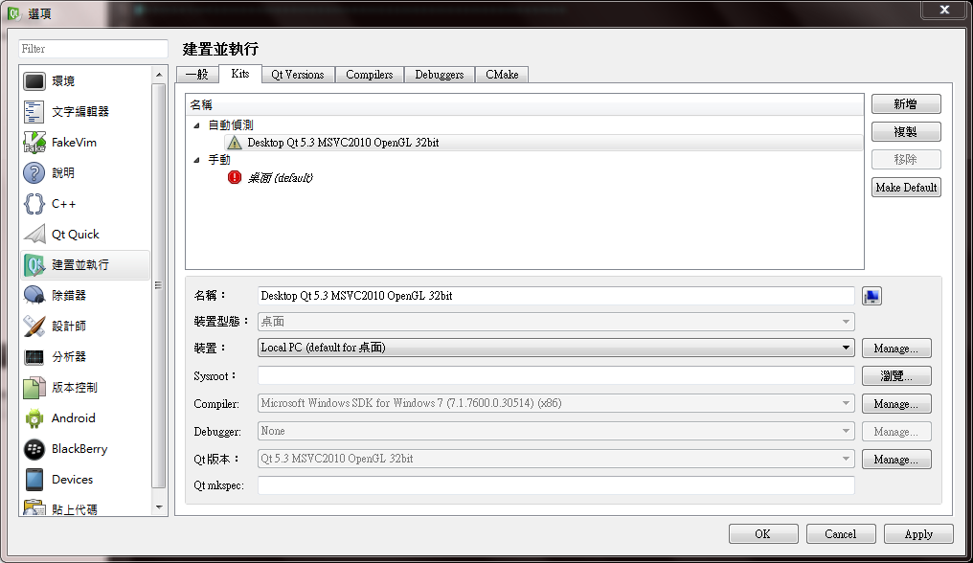Click Manage button for Compiler
973x563 pixels.
coord(896,403)
